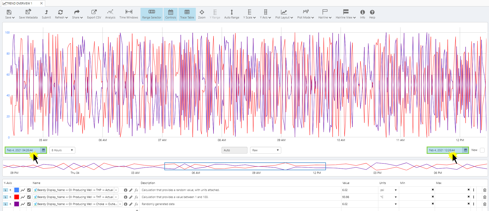489x211 pixels.
Task: Toggle the Trace Table button
Action: click(x=187, y=14)
